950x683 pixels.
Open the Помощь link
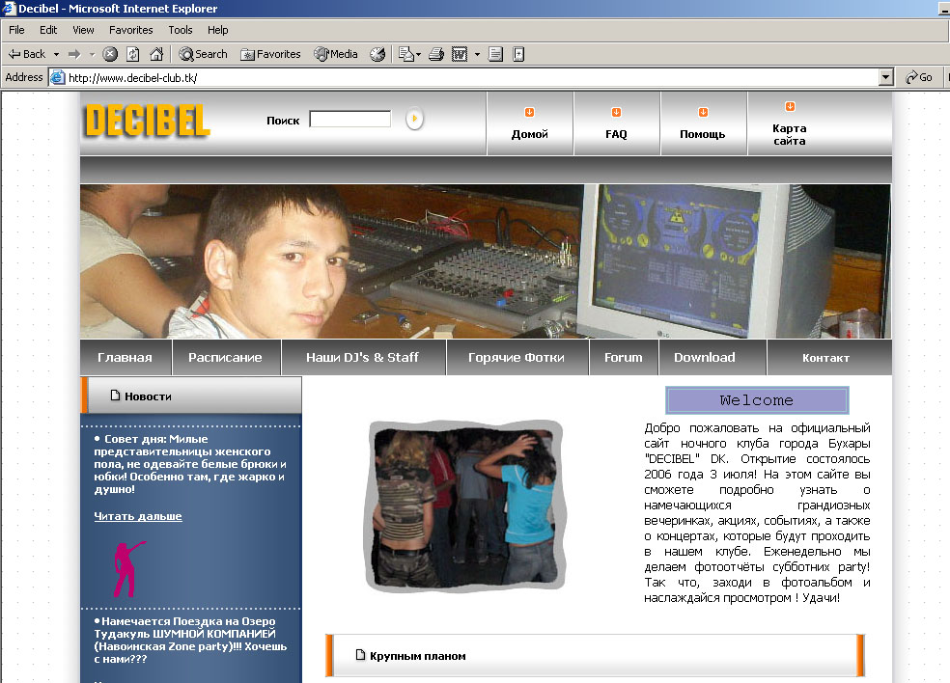(x=703, y=134)
